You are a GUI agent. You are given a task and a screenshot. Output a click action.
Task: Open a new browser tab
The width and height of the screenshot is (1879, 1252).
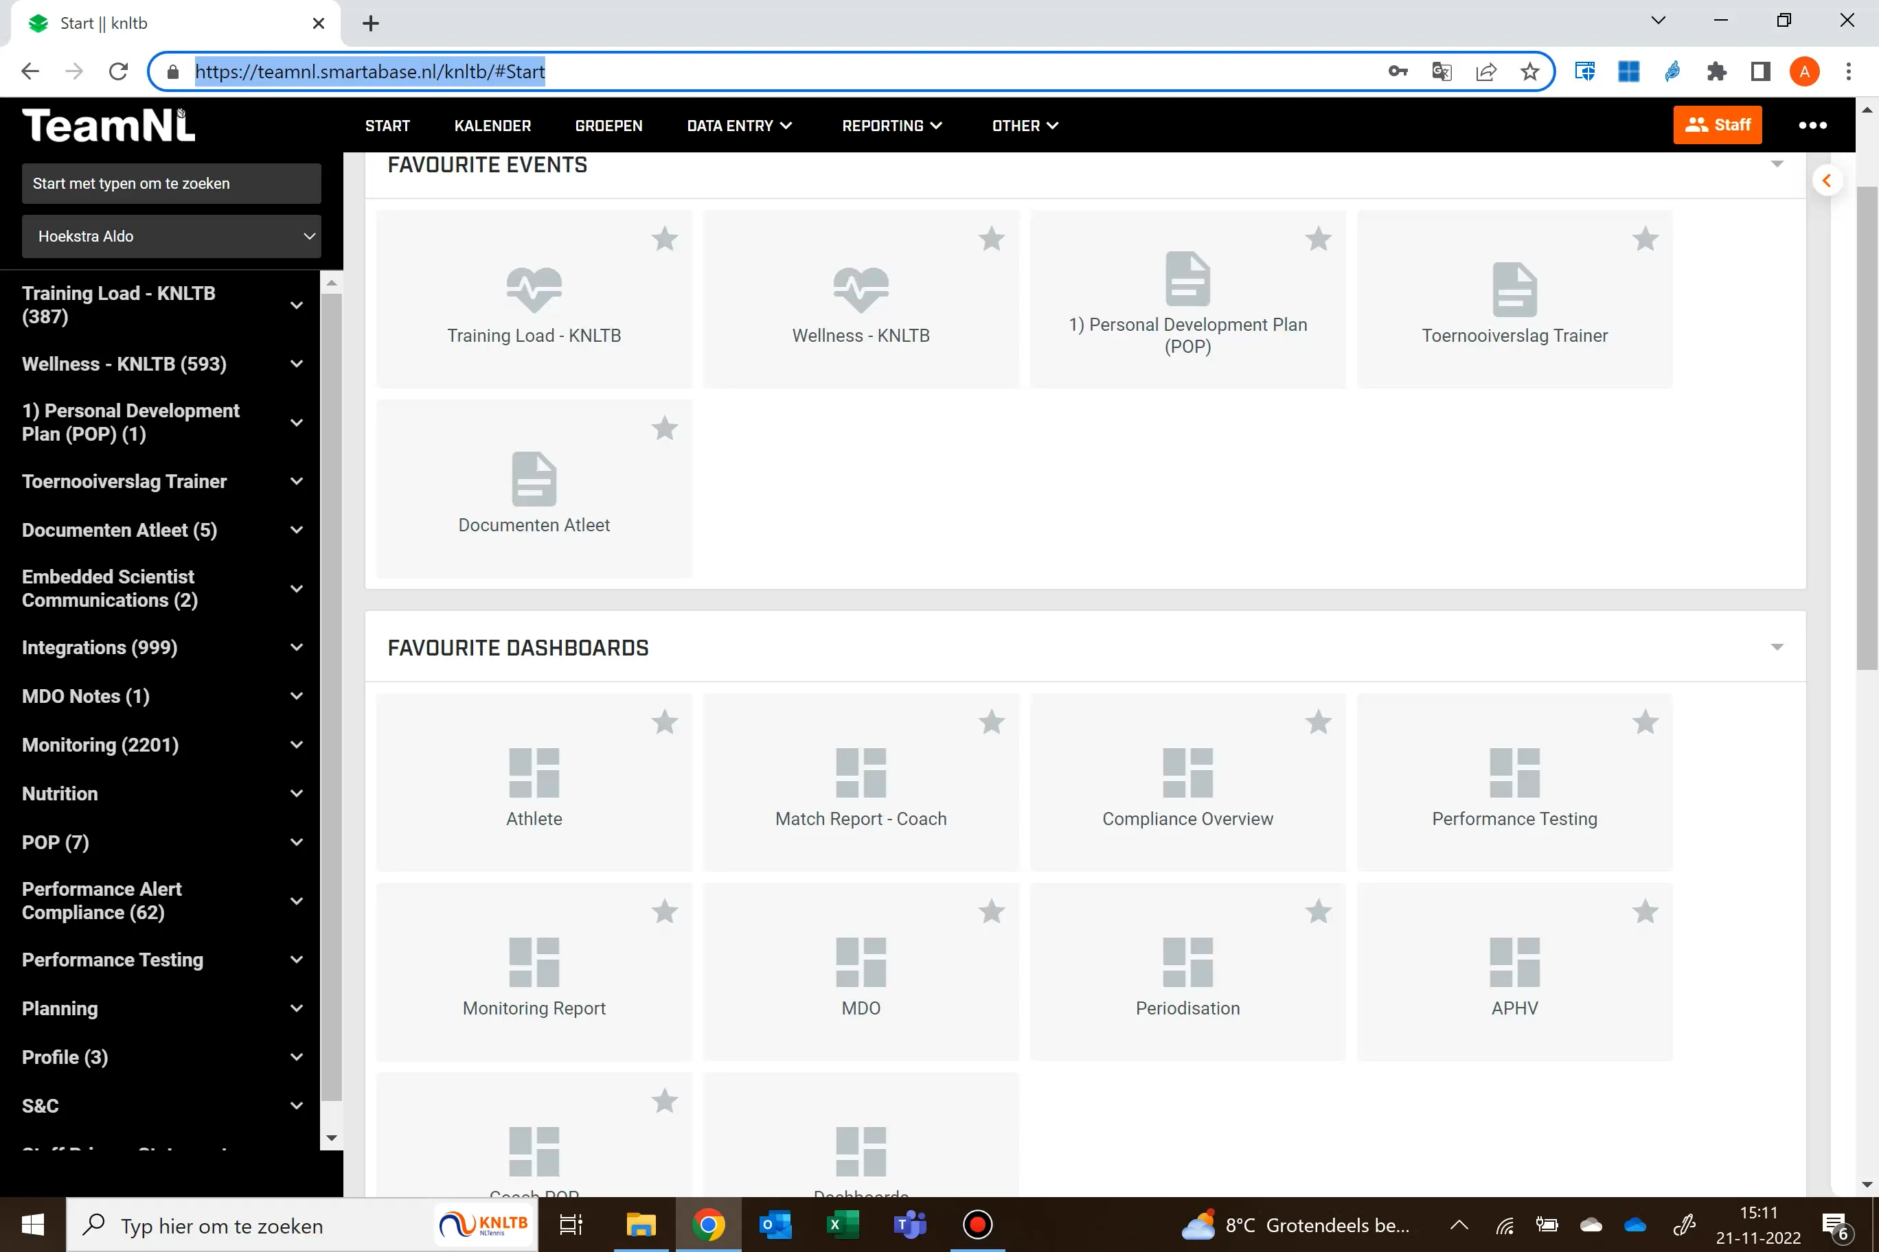point(371,23)
